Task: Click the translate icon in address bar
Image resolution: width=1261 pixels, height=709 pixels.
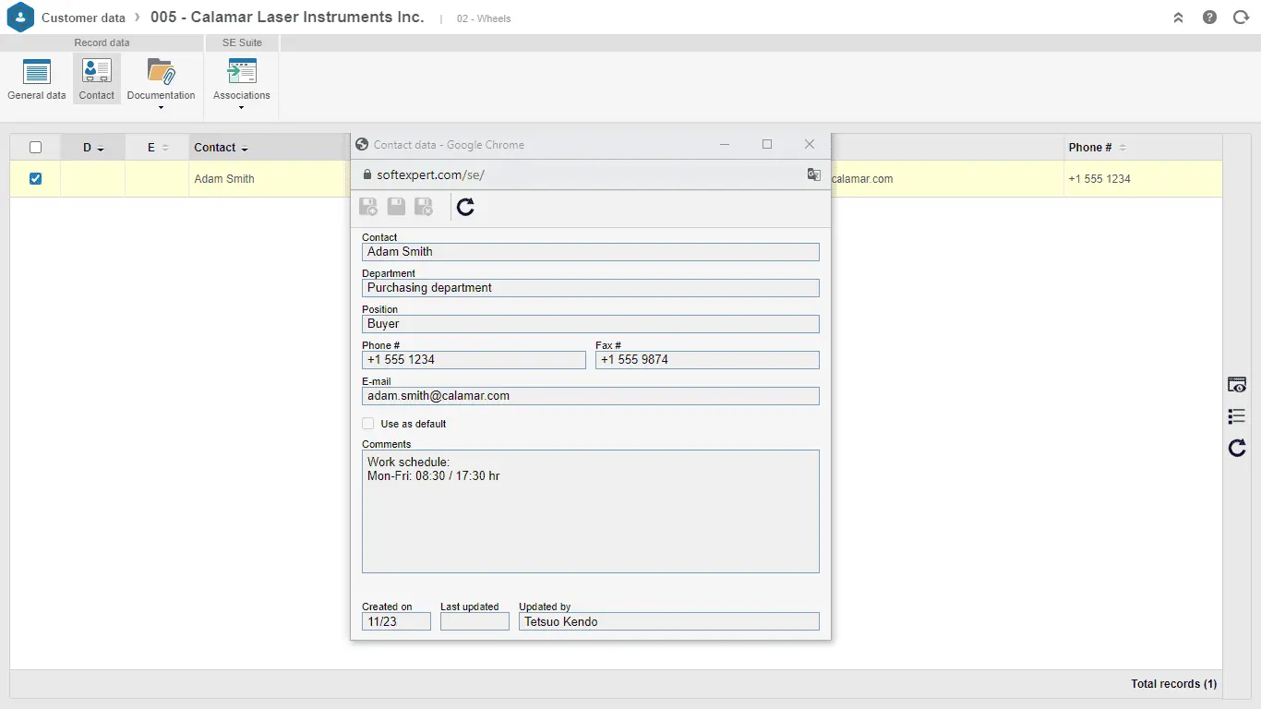Action: pyautogui.click(x=813, y=174)
